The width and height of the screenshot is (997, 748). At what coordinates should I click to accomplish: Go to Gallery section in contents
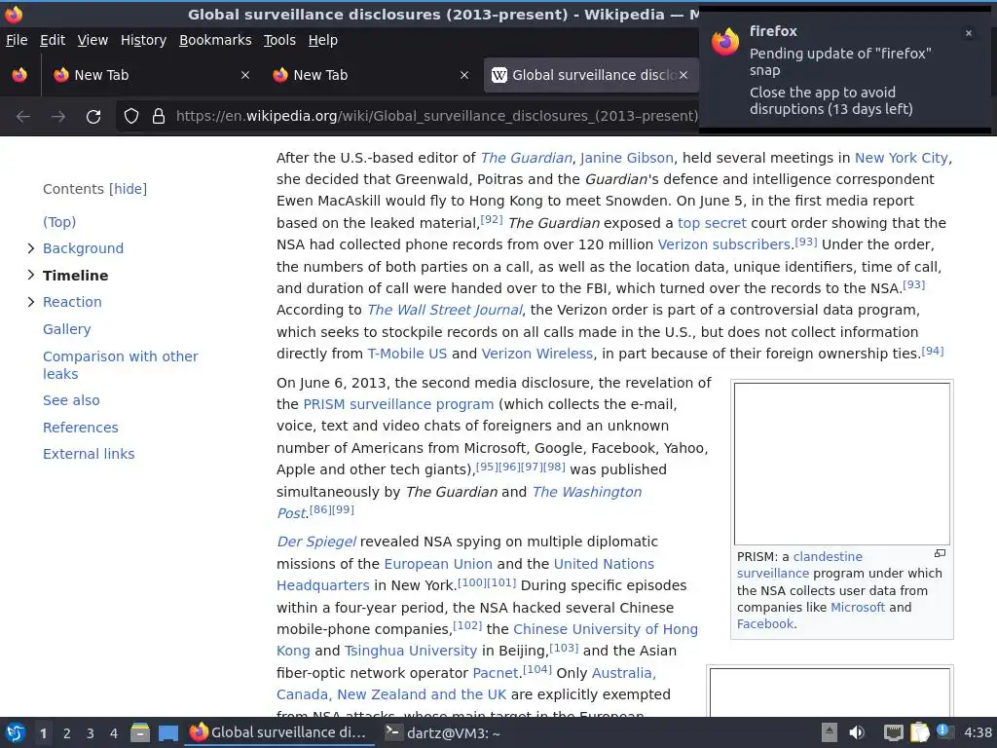pos(67,329)
